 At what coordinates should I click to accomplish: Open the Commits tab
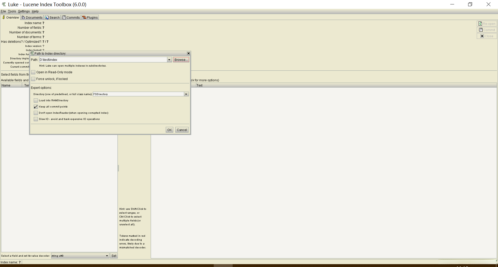coord(71,17)
